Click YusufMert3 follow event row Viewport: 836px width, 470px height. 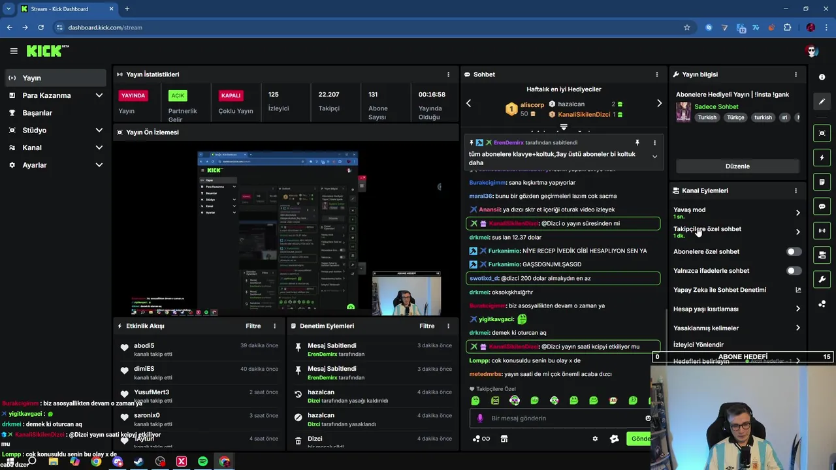199,396
